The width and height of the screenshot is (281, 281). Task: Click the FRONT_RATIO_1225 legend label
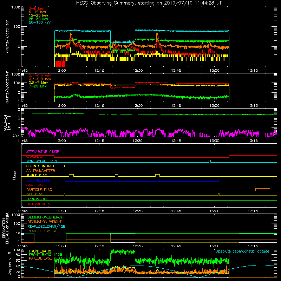[46, 255]
